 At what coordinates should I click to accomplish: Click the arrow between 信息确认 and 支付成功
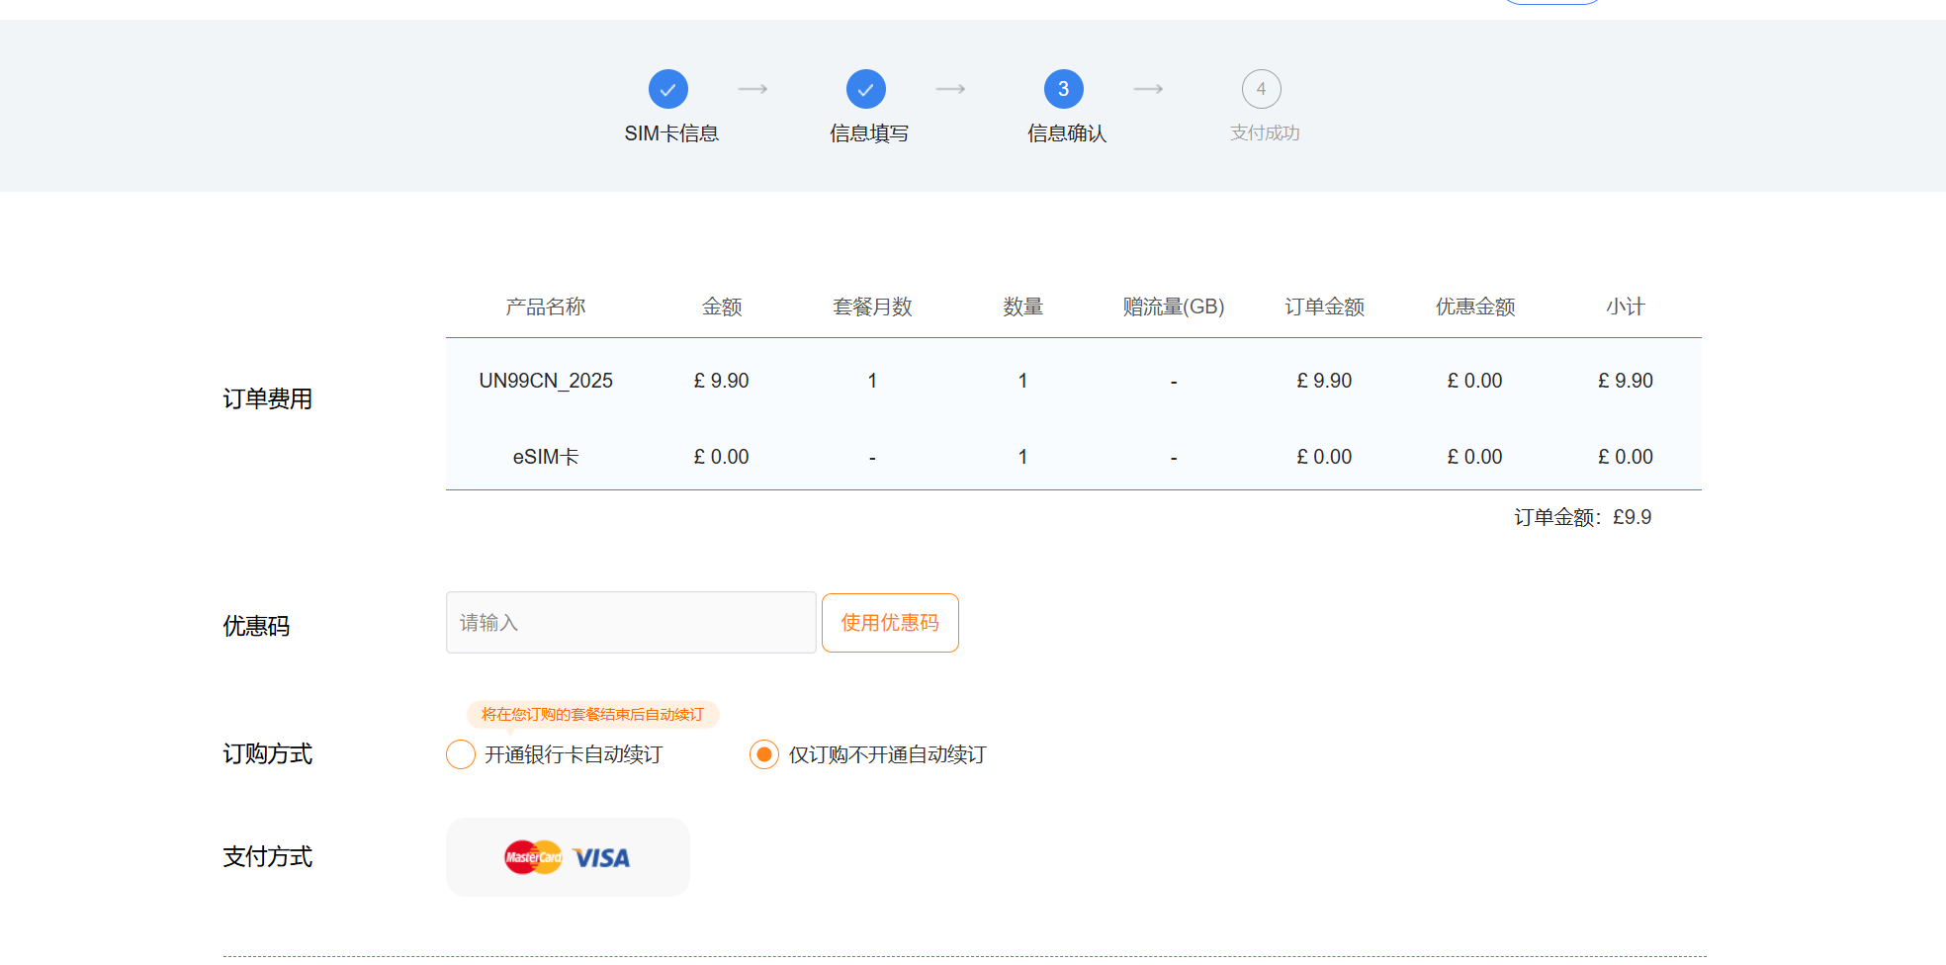1149,88
